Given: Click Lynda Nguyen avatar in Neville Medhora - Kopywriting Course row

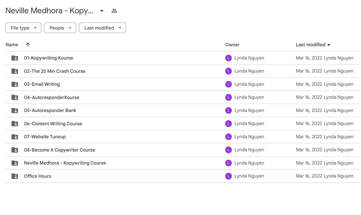Looking at the screenshot, I should point(228,163).
